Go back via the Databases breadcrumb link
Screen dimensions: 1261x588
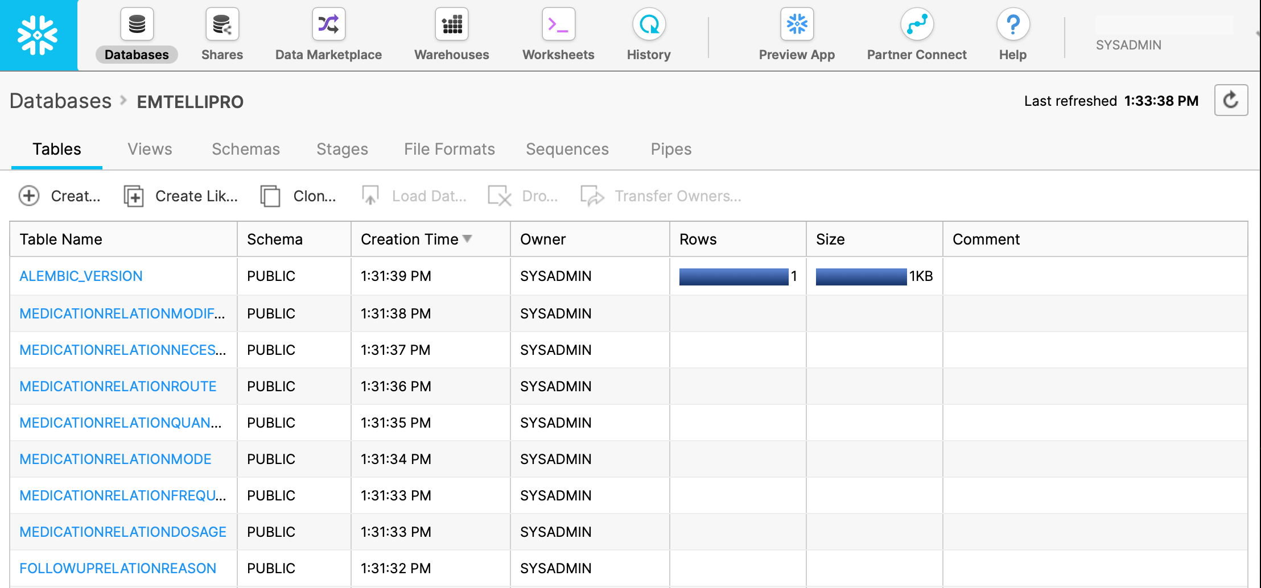click(60, 101)
